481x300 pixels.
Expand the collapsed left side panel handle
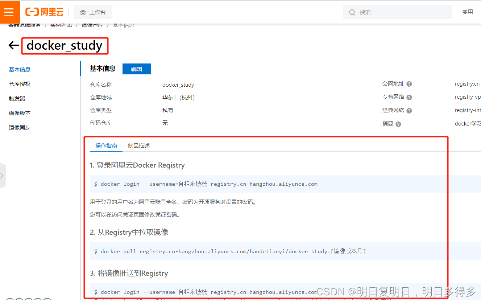[x=3, y=176]
